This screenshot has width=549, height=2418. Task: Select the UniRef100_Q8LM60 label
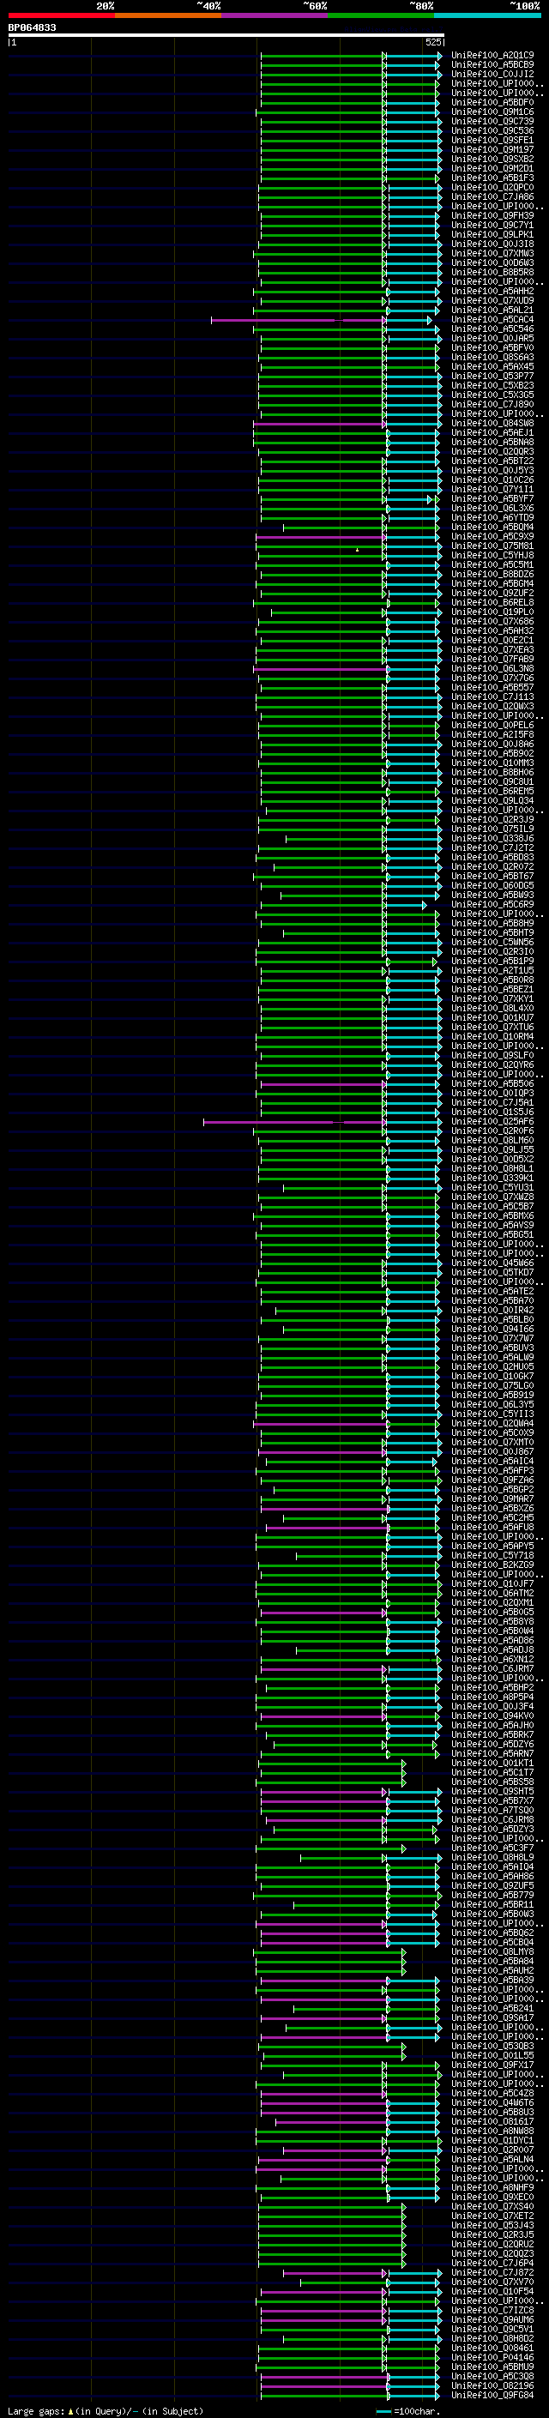pos(492,1140)
